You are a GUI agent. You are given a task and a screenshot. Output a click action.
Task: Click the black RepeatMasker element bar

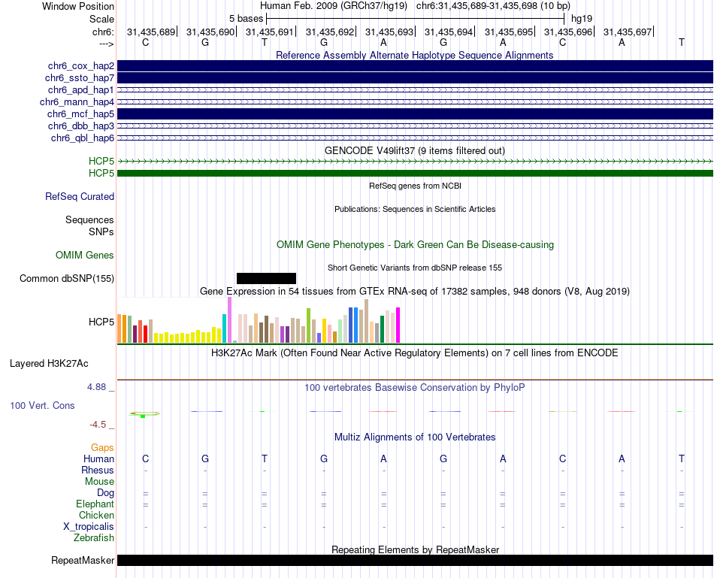(415, 560)
